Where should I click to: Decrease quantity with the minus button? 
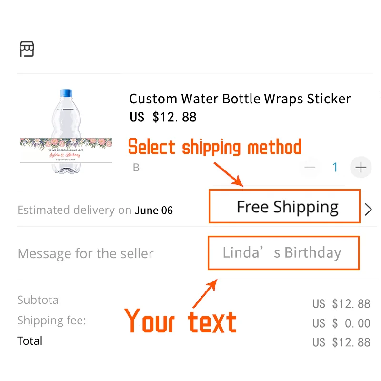pyautogui.click(x=310, y=167)
